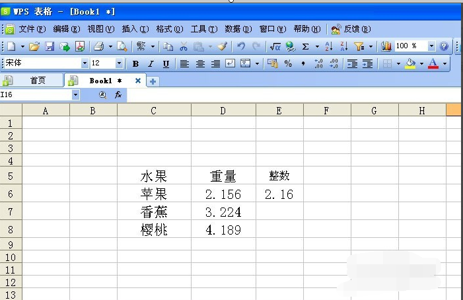Open font color dropdown arrow
463x300 pixels.
coord(445,63)
